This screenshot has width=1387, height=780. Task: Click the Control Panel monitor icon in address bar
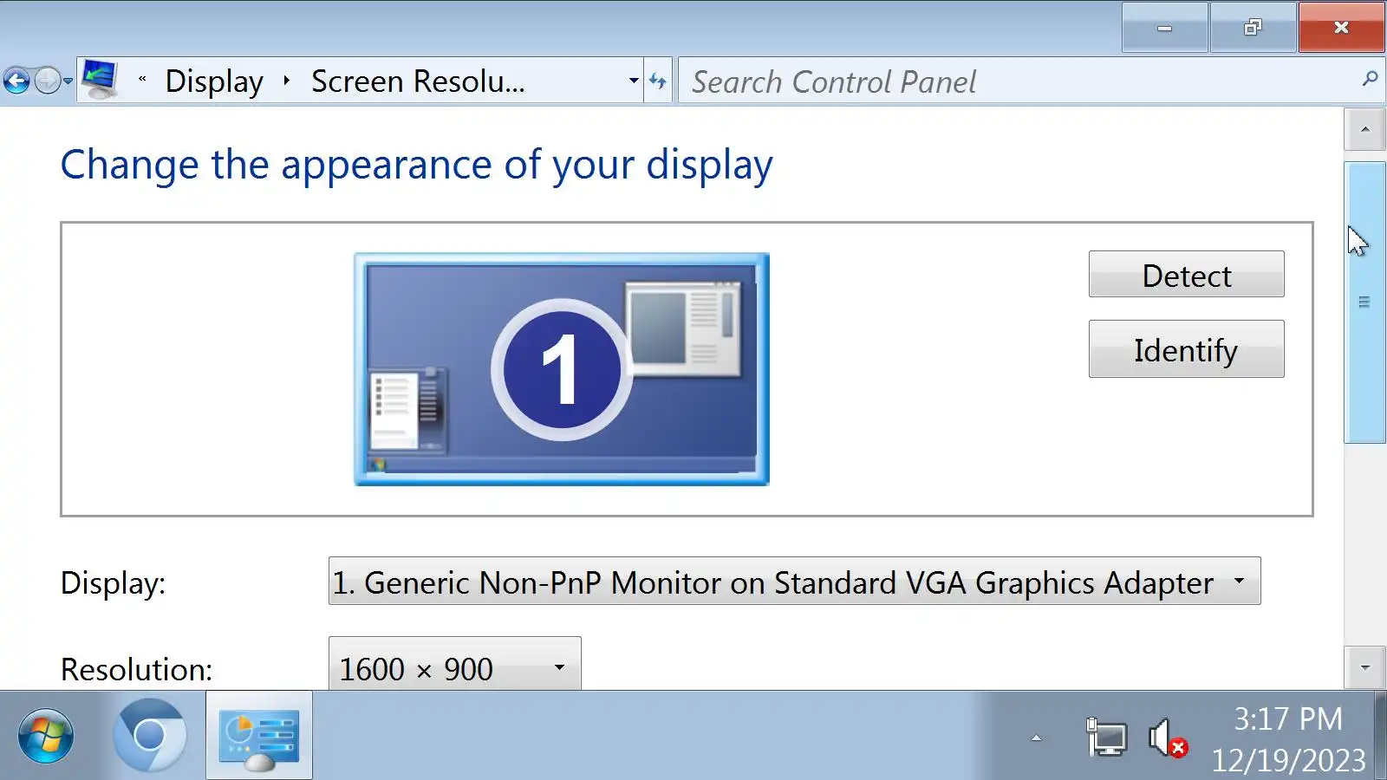[100, 81]
